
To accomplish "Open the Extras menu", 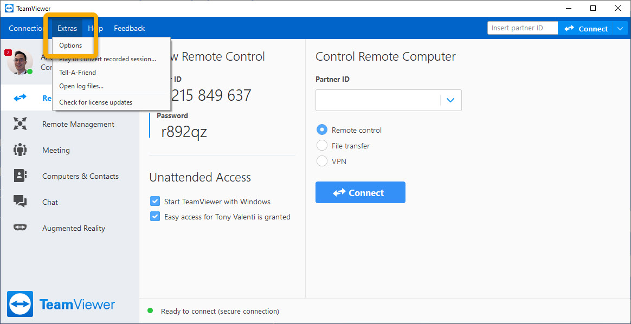I will pyautogui.click(x=67, y=29).
